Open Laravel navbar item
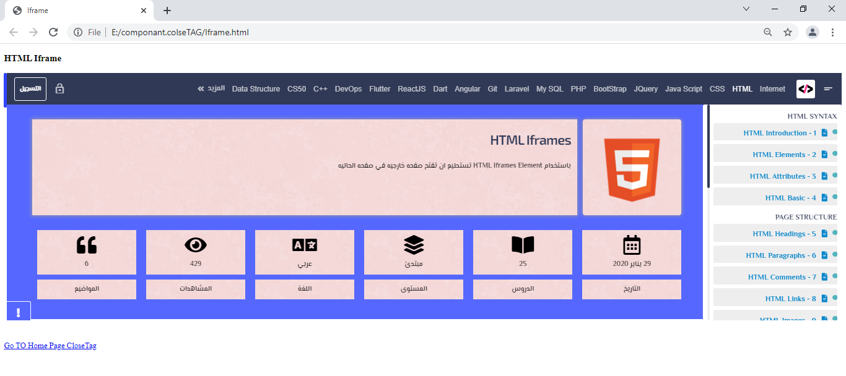Image resolution: width=846 pixels, height=376 pixels. 517,89
